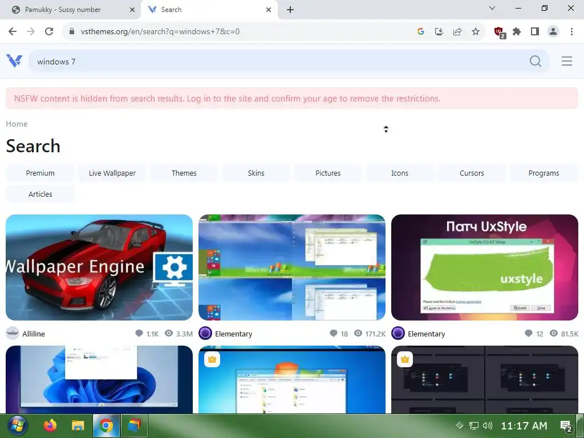Bookmark this page with star icon
The height and width of the screenshot is (438, 584).
point(475,31)
